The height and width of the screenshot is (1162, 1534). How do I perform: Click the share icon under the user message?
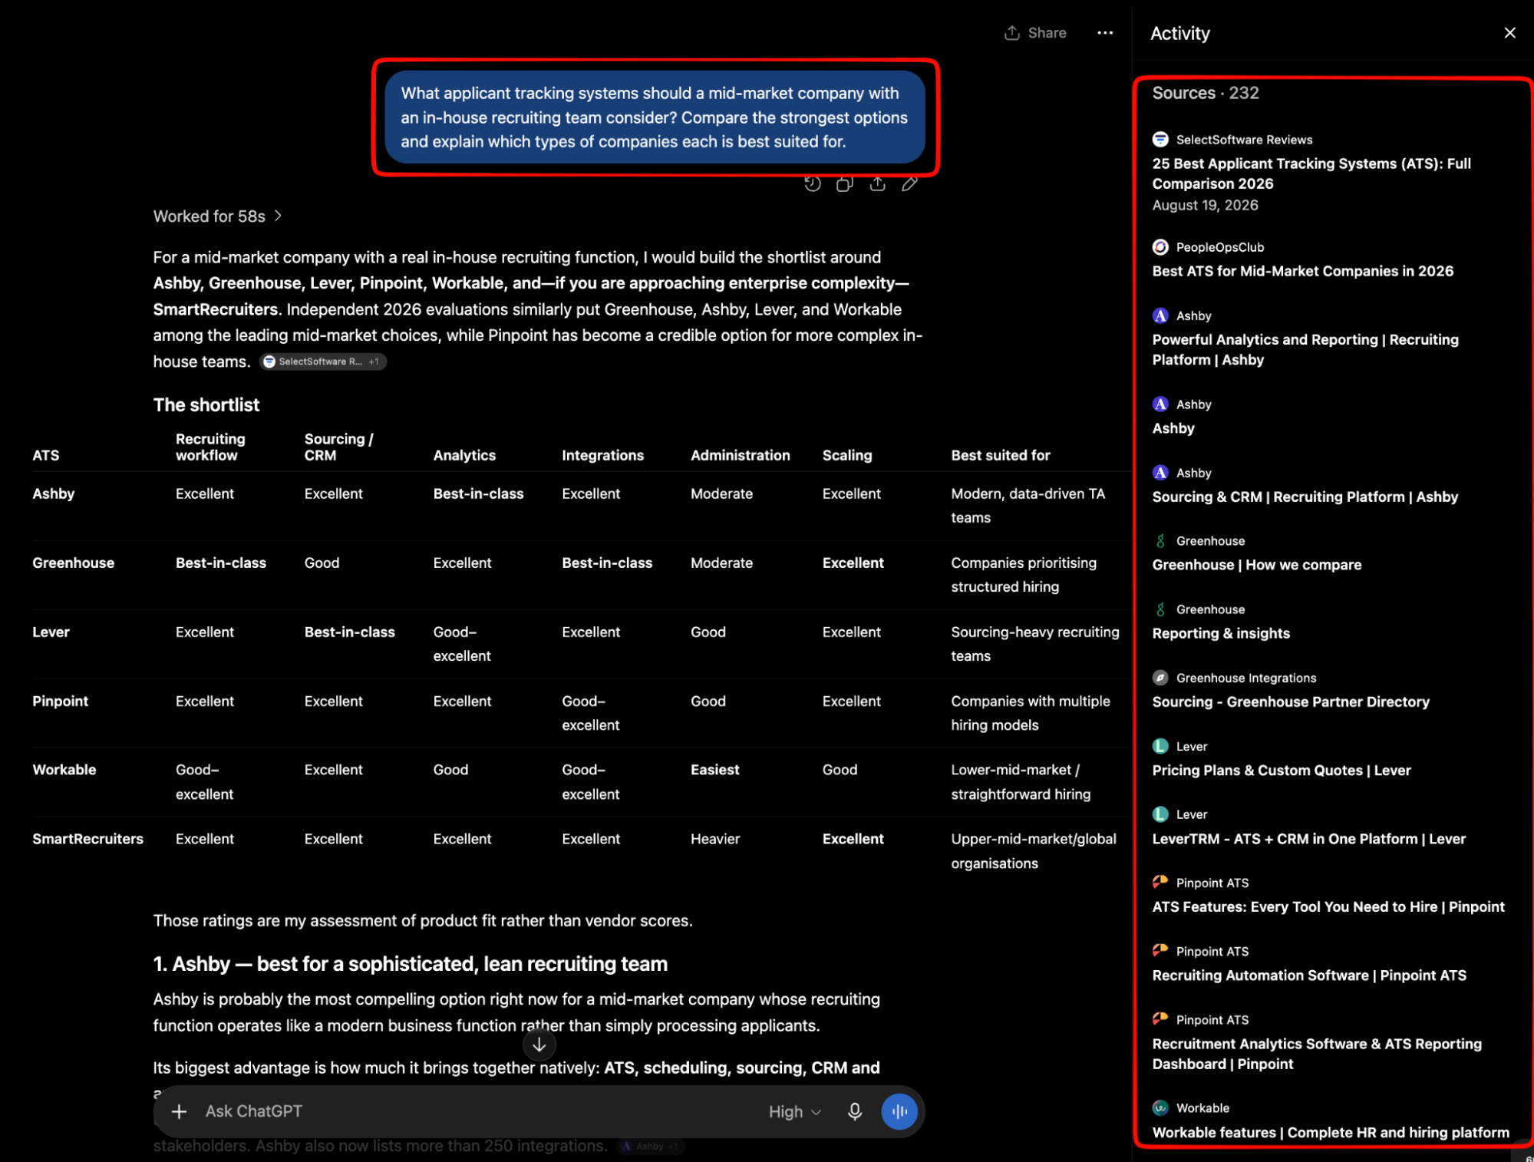tap(877, 183)
